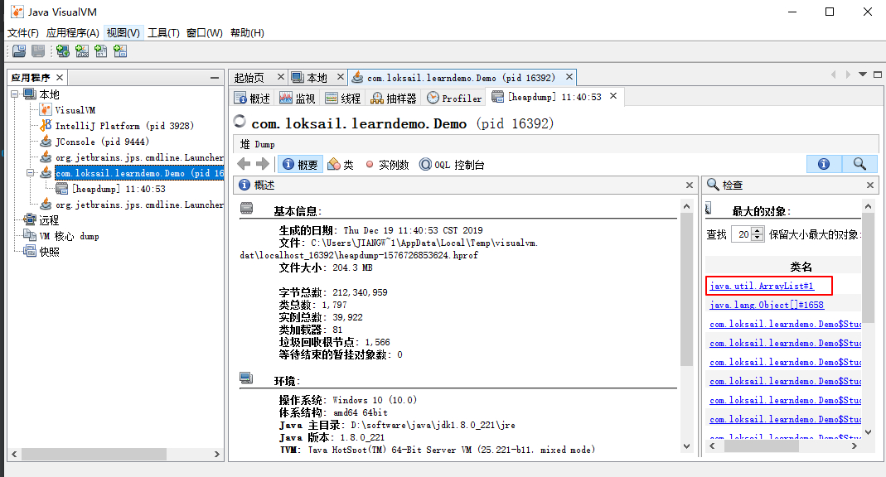The height and width of the screenshot is (477, 886).
Task: Click the Load heap dump toolbar icon
Action: [19, 51]
